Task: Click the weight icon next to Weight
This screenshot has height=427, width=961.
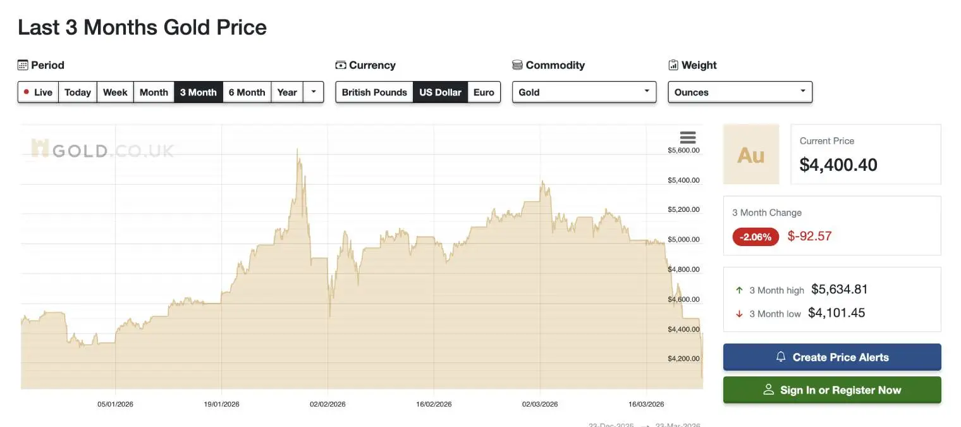Action: (x=672, y=65)
